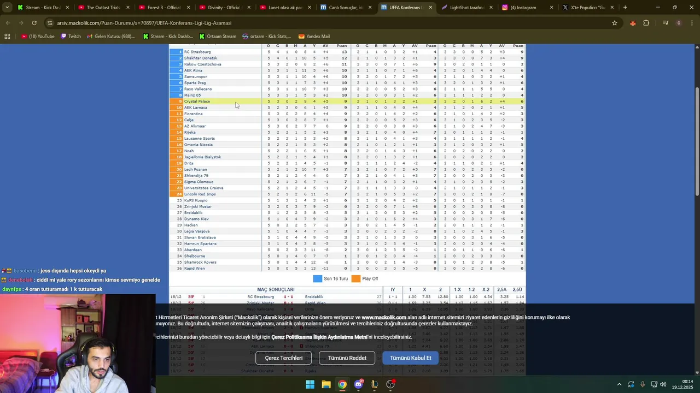Click the streamer webcam overlay
The image size is (700, 393).
pos(78,344)
